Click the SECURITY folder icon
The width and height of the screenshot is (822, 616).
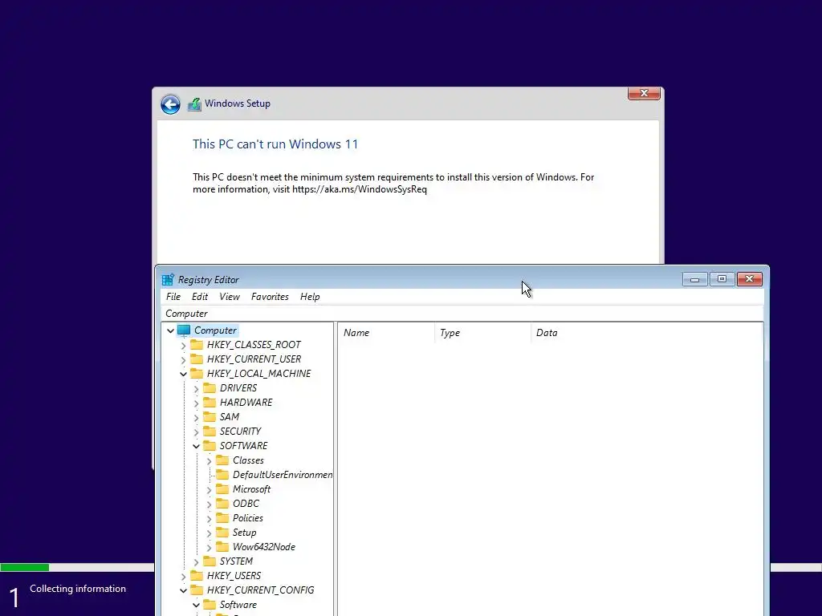[210, 431]
